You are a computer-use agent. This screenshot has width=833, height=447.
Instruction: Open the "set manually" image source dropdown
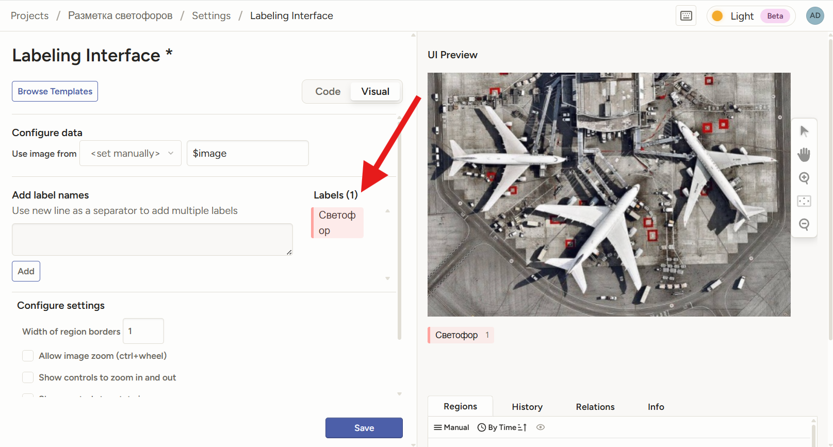tap(130, 154)
